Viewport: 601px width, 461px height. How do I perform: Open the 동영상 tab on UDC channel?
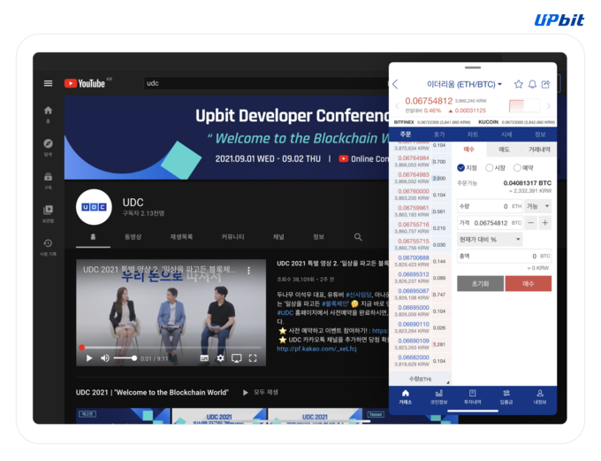click(x=133, y=237)
